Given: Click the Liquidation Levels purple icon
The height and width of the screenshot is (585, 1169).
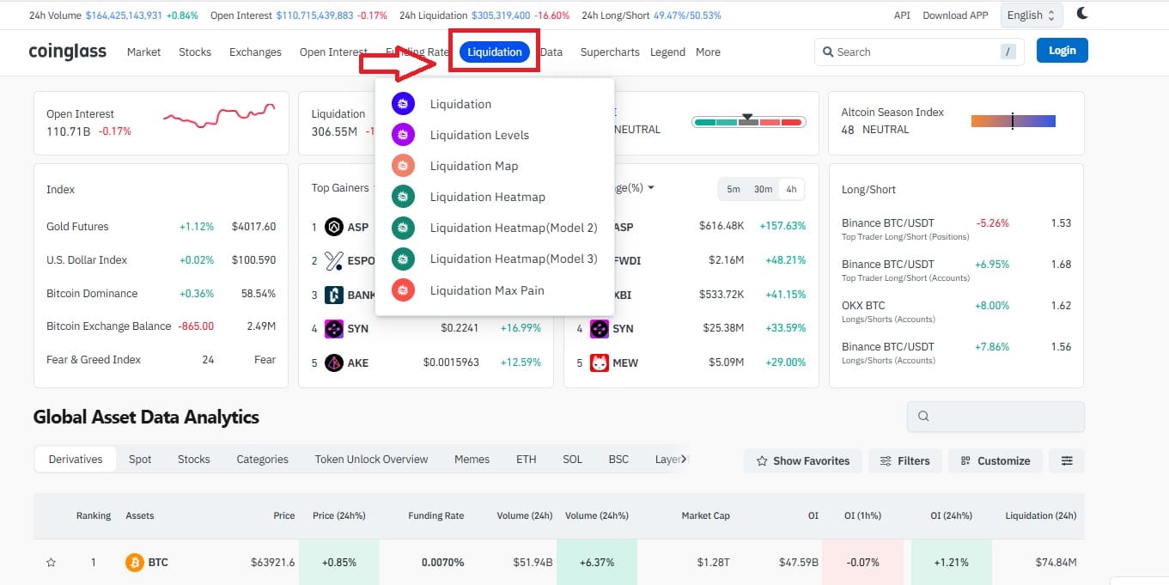Looking at the screenshot, I should tap(404, 135).
